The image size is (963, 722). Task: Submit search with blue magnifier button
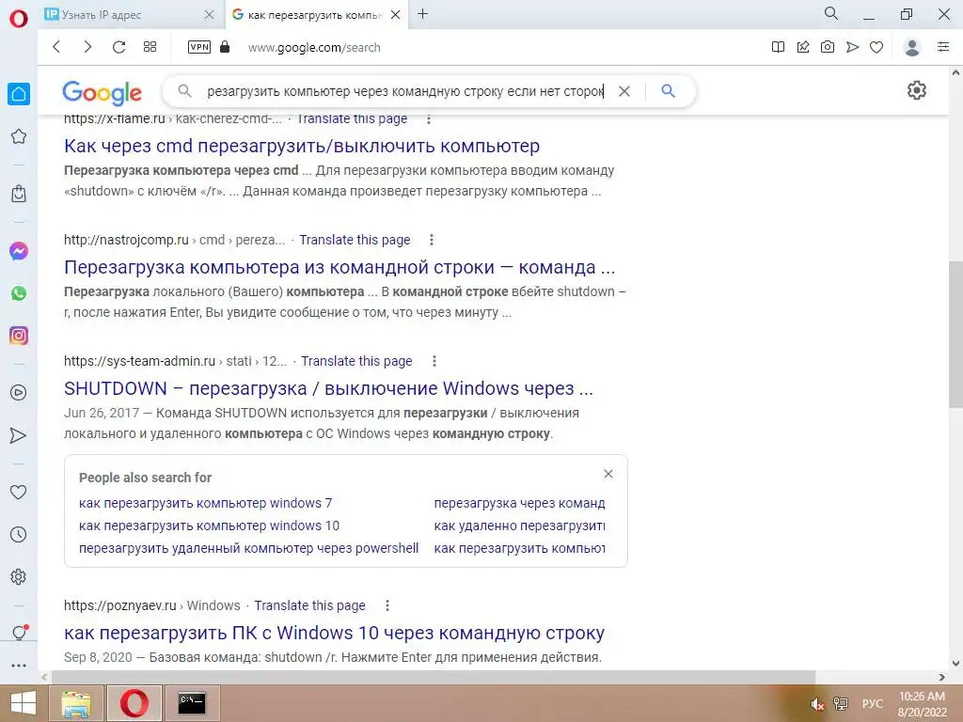pyautogui.click(x=669, y=91)
